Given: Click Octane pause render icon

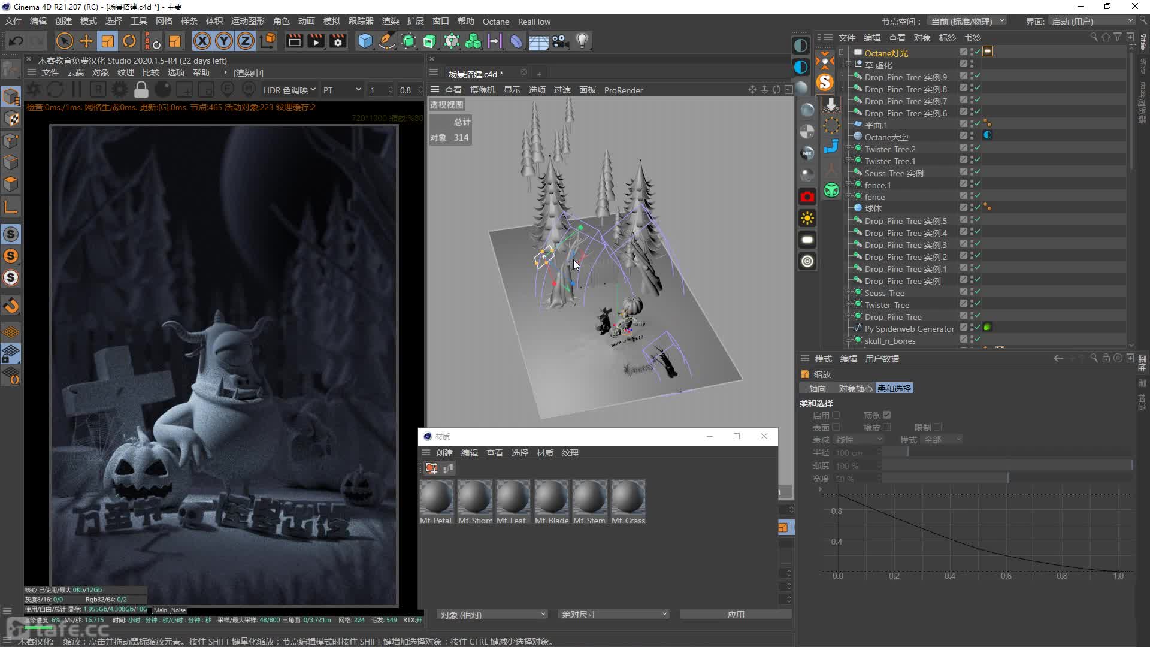Looking at the screenshot, I should 77,90.
